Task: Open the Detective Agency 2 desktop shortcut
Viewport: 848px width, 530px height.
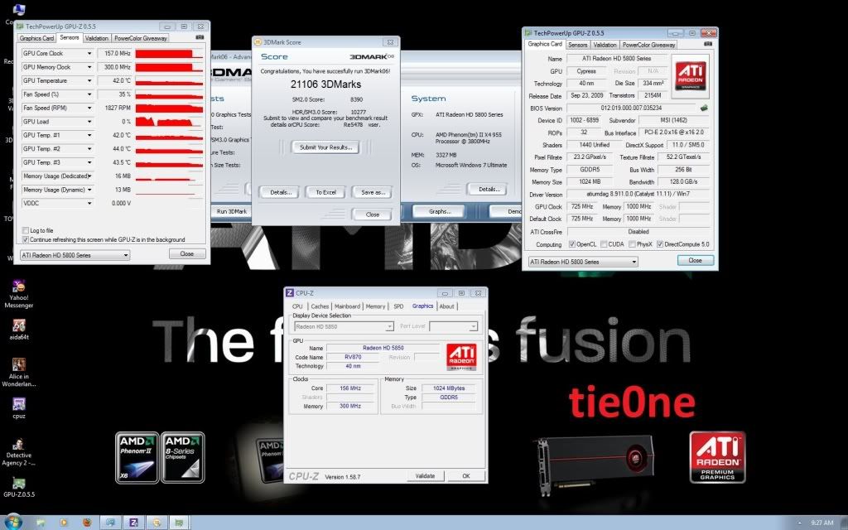Action: tap(19, 452)
